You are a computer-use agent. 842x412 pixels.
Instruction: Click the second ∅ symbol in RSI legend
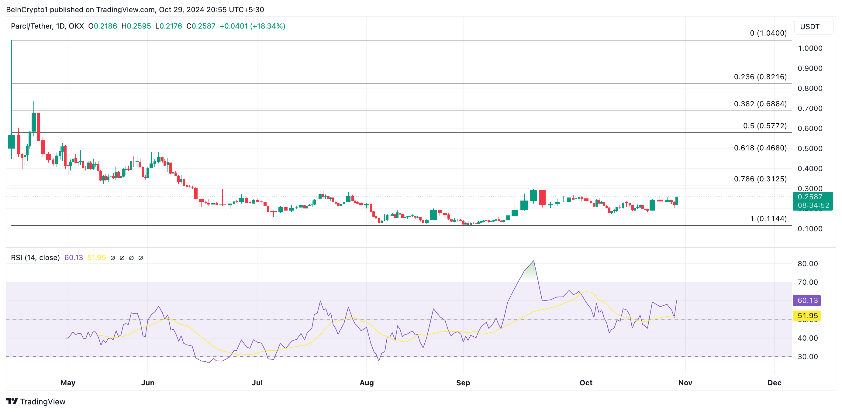click(x=122, y=258)
